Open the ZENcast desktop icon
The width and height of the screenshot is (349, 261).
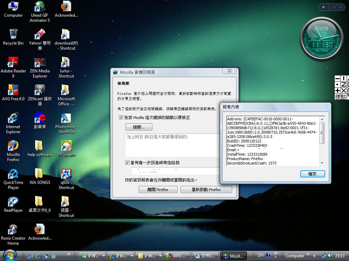[40, 95]
